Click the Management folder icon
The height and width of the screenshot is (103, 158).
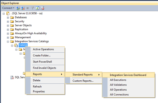pos(12,37)
